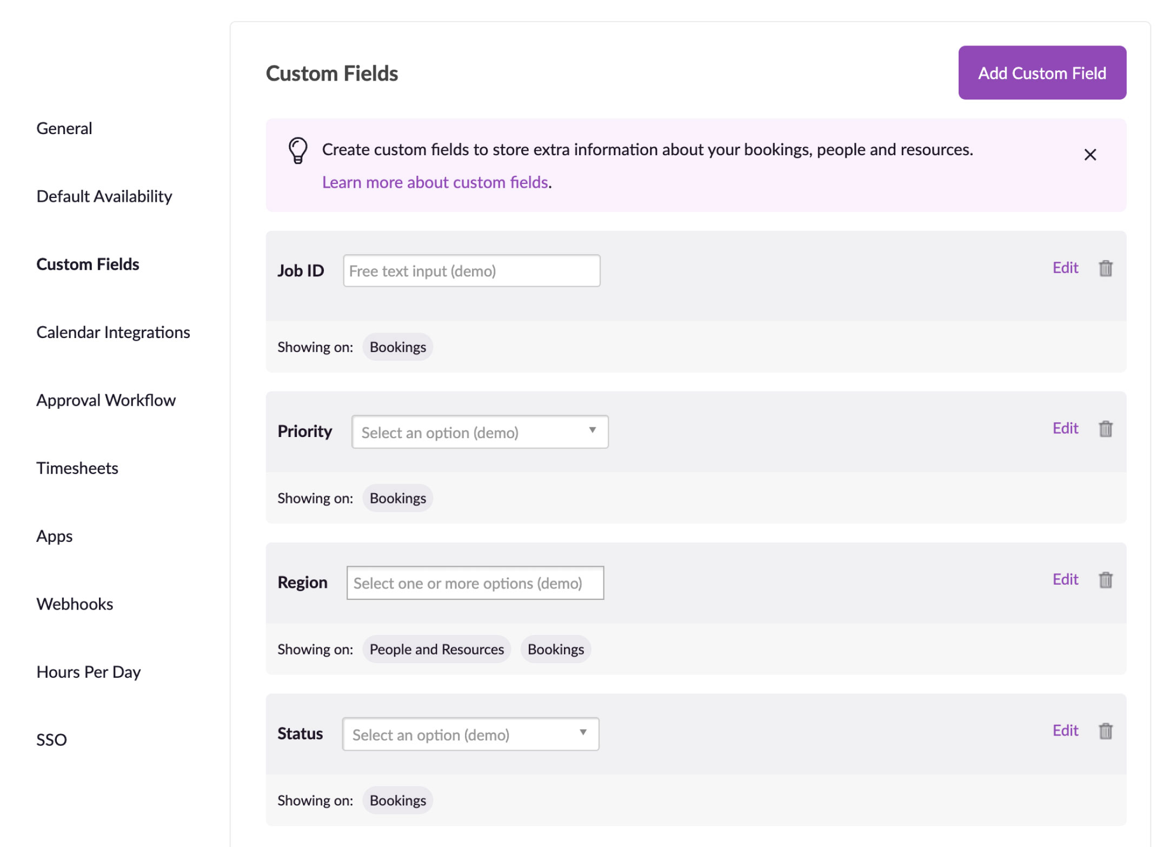Delete the Priority custom field
Image resolution: width=1170 pixels, height=847 pixels.
[x=1106, y=429]
